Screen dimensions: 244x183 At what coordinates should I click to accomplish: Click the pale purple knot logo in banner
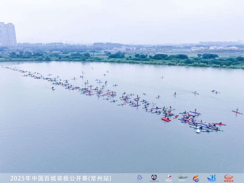click(x=139, y=178)
